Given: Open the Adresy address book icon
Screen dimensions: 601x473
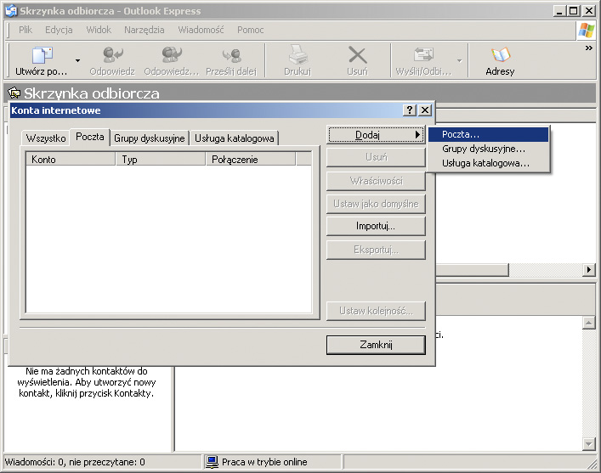Looking at the screenshot, I should [500, 54].
